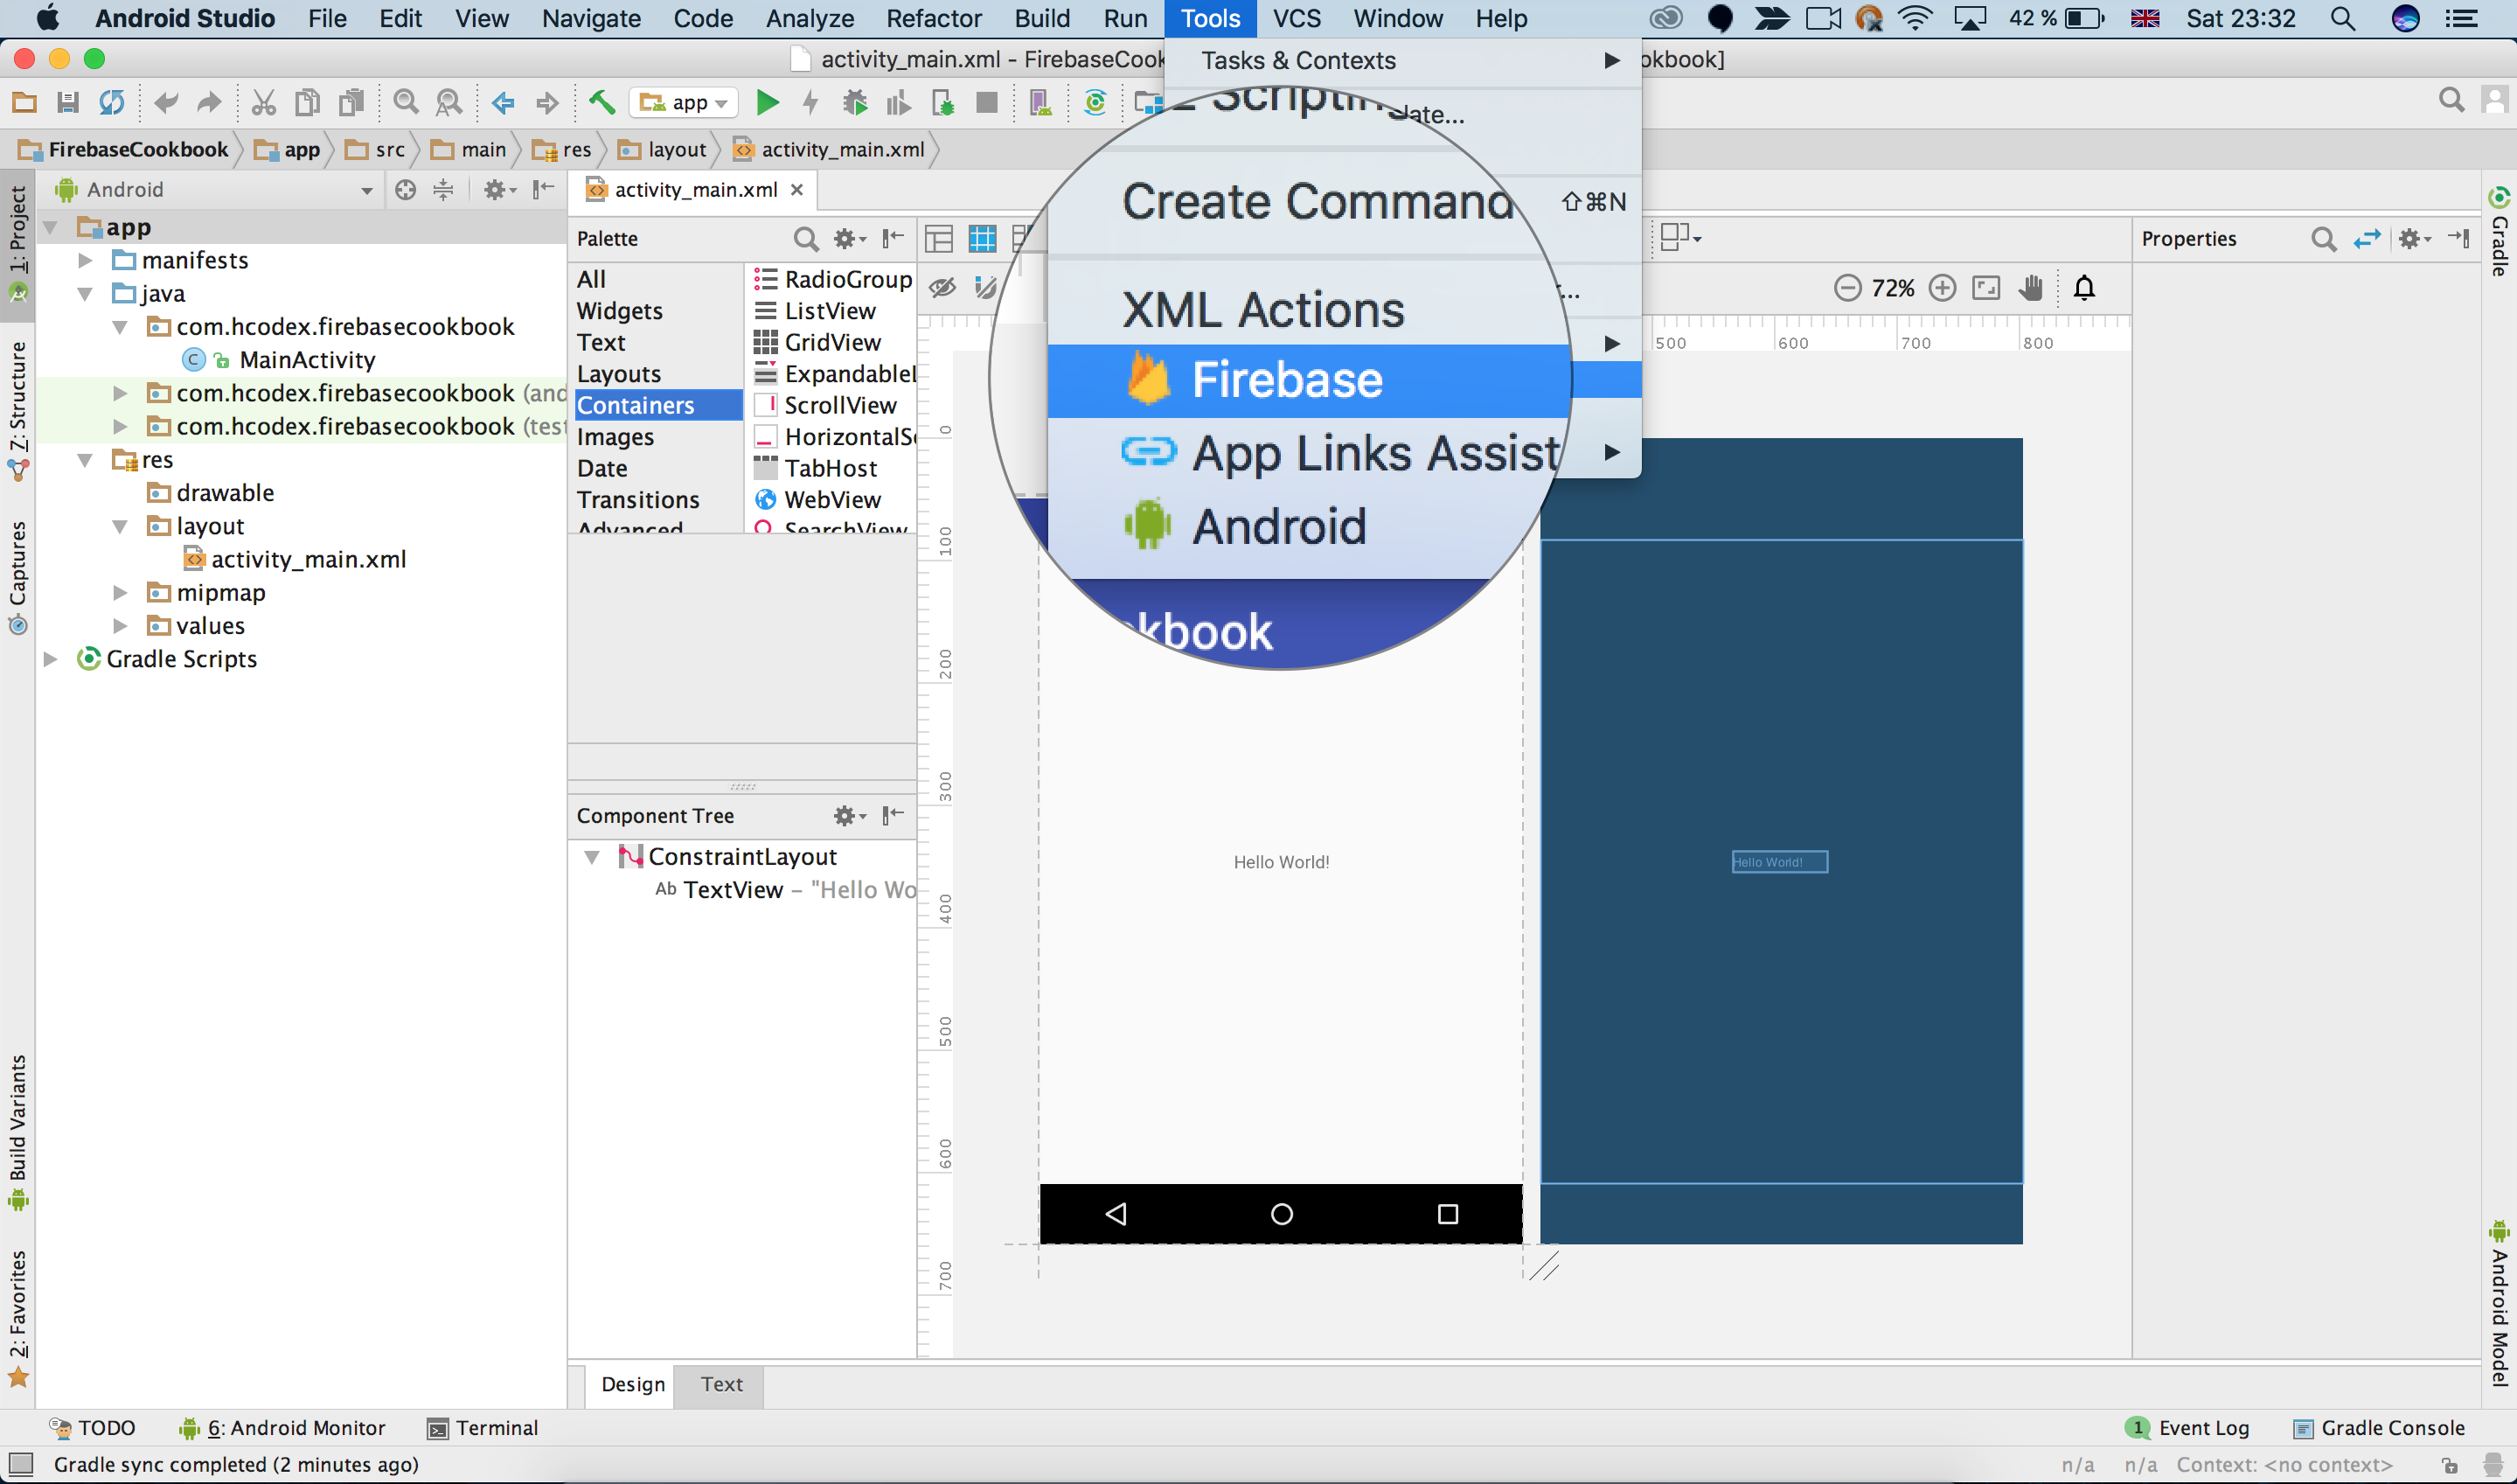The width and height of the screenshot is (2517, 1484).
Task: Click the Component Tree gear icon
Action: point(850,816)
